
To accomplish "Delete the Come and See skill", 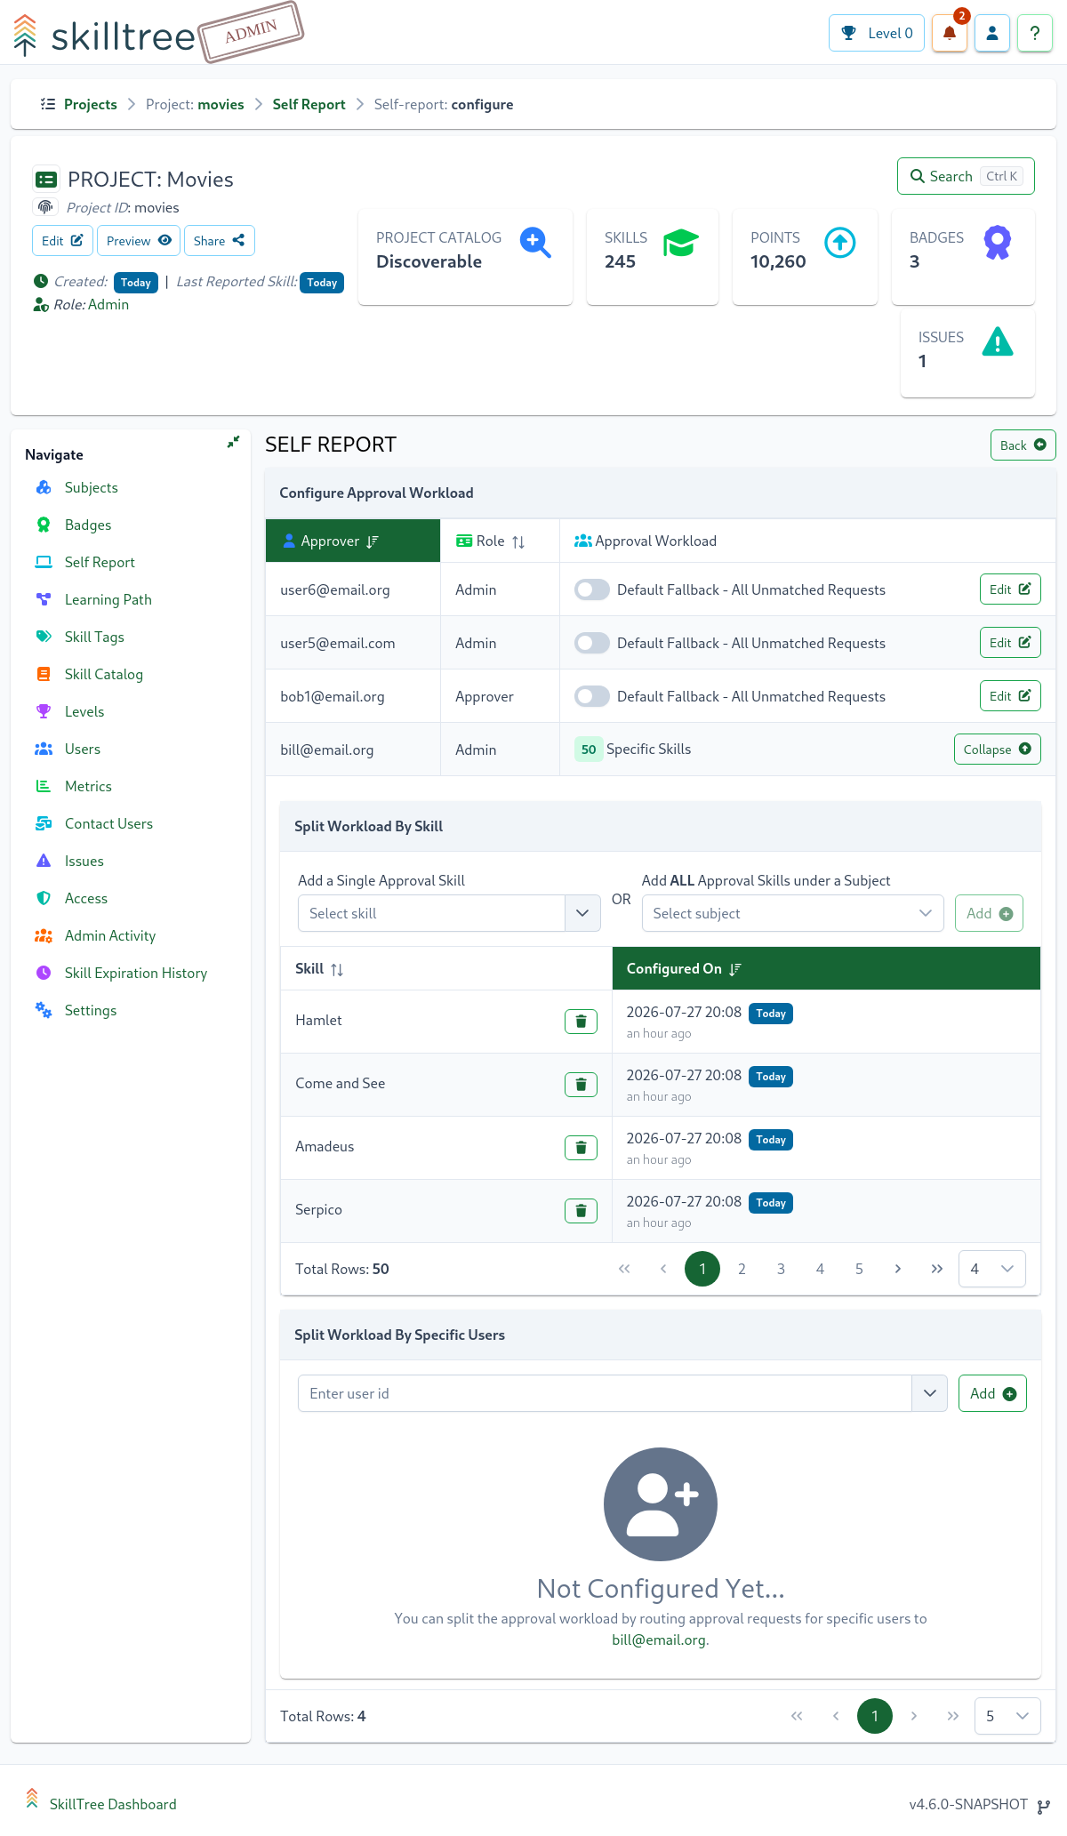I will pos(581,1085).
